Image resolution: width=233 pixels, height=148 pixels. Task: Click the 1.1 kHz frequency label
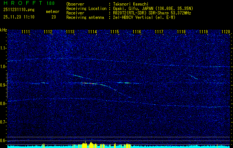tap(3, 48)
